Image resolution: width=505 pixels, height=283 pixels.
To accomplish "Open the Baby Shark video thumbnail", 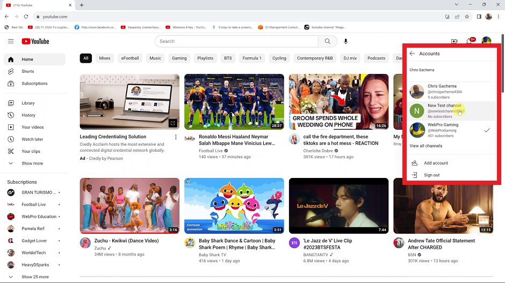I will [234, 205].
